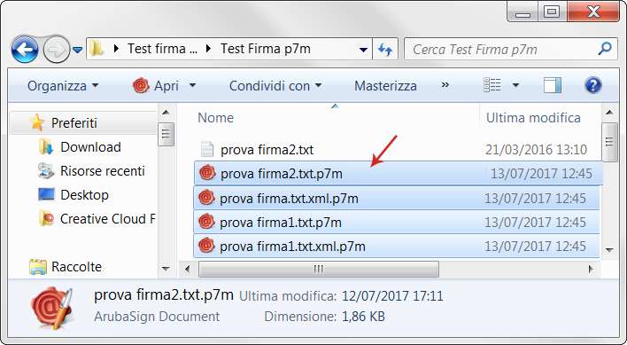Click the magnifier icon in search box
627x345 pixels.
tap(604, 49)
